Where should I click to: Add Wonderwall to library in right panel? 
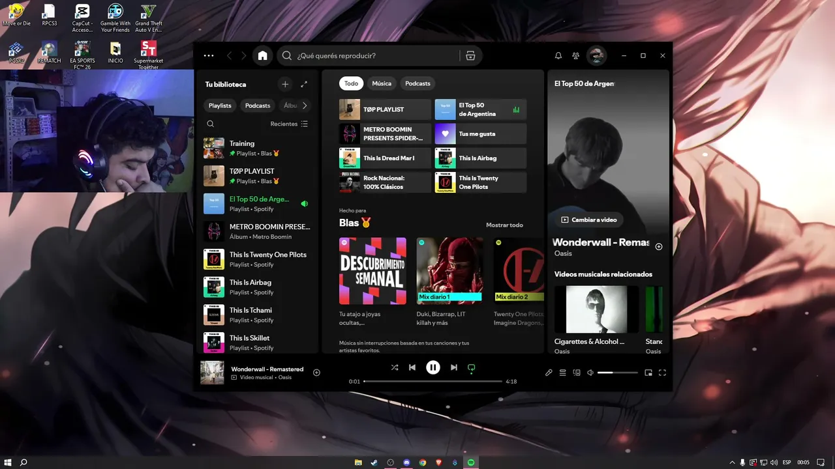click(x=659, y=247)
